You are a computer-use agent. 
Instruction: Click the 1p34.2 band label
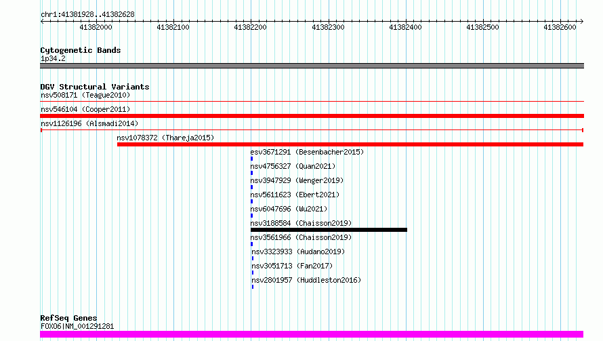[x=53, y=58]
